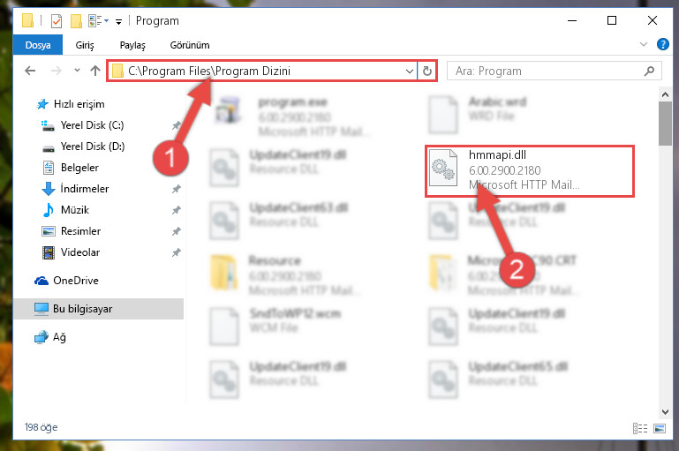Open İndirmeler in quick access
Screen dimensions: 679x451
[85, 189]
